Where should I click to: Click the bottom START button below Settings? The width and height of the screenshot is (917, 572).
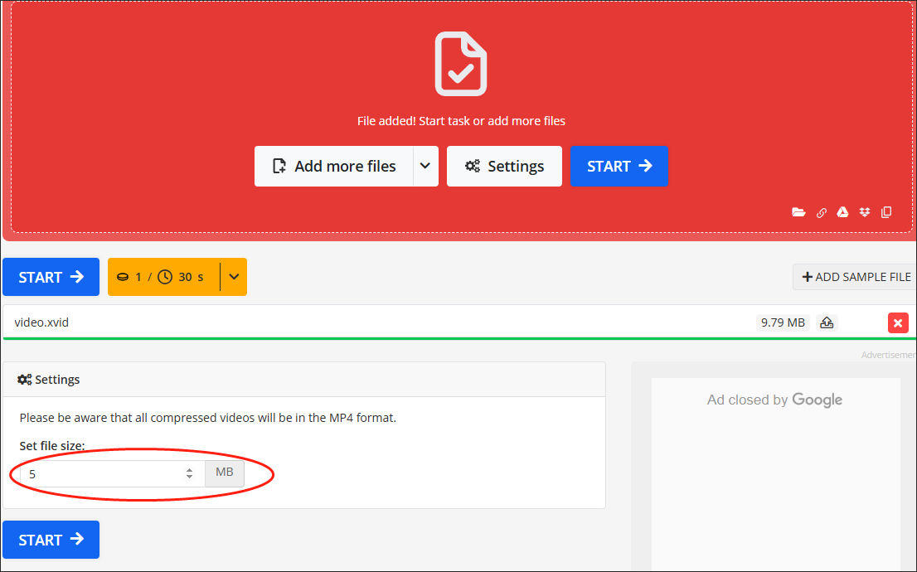tap(51, 539)
